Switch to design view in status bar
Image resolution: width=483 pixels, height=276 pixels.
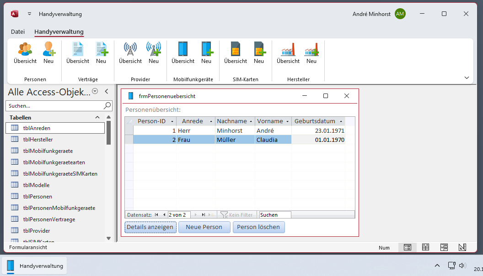tap(462, 247)
